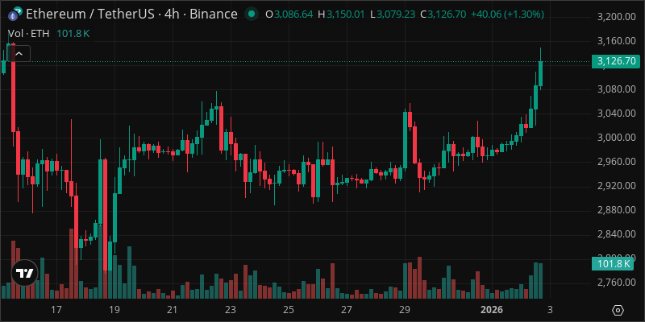Viewport: 645px width, 322px height.
Task: Click the current price label 3,126.70
Action: point(616,61)
